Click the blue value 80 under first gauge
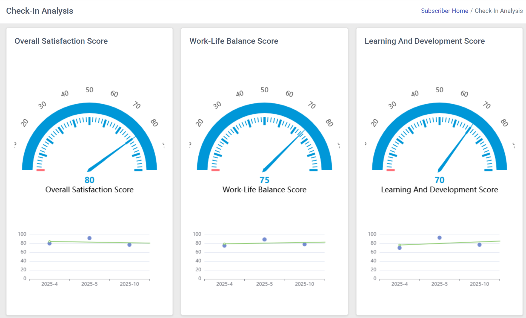The image size is (526, 318). pyautogui.click(x=89, y=180)
